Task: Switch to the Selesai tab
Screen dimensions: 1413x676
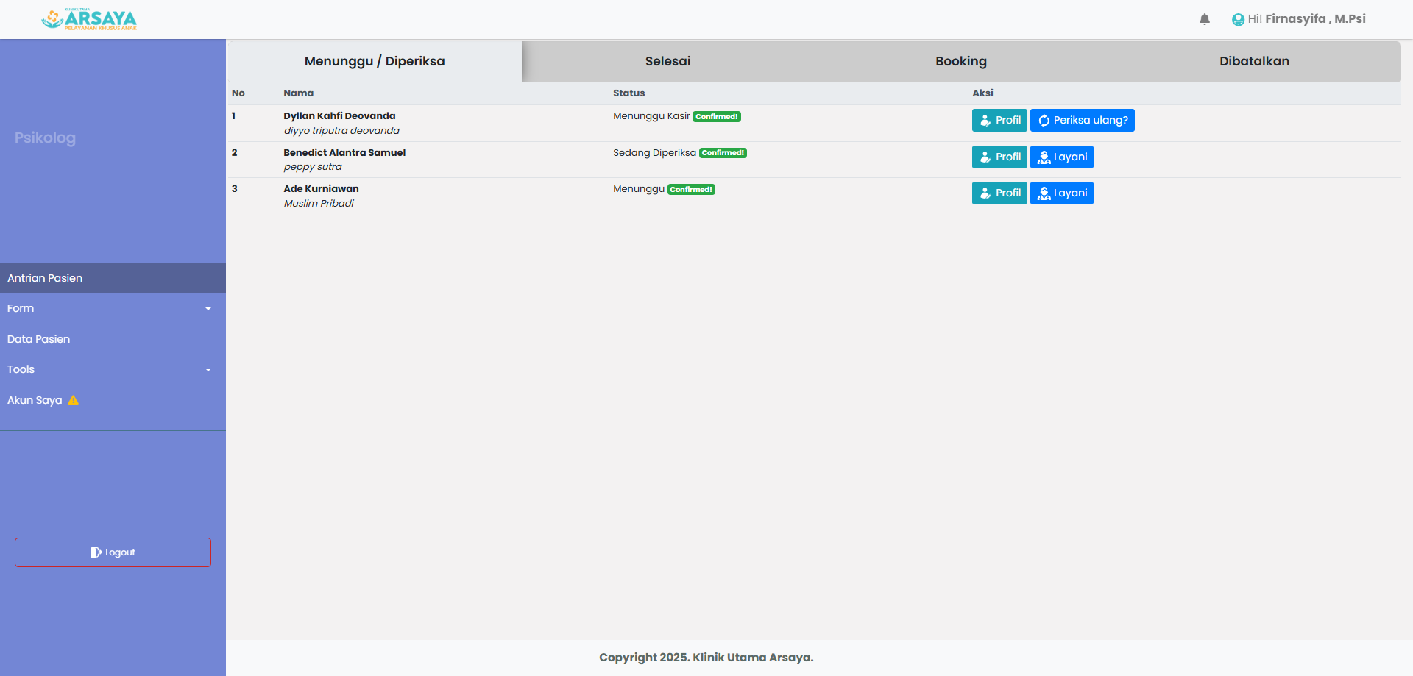Action: click(x=667, y=61)
